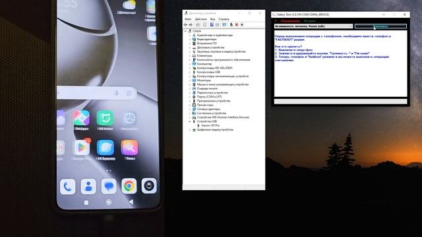Tap the Mi Browser icon on phone
This screenshot has height=237, width=422.
[105, 147]
